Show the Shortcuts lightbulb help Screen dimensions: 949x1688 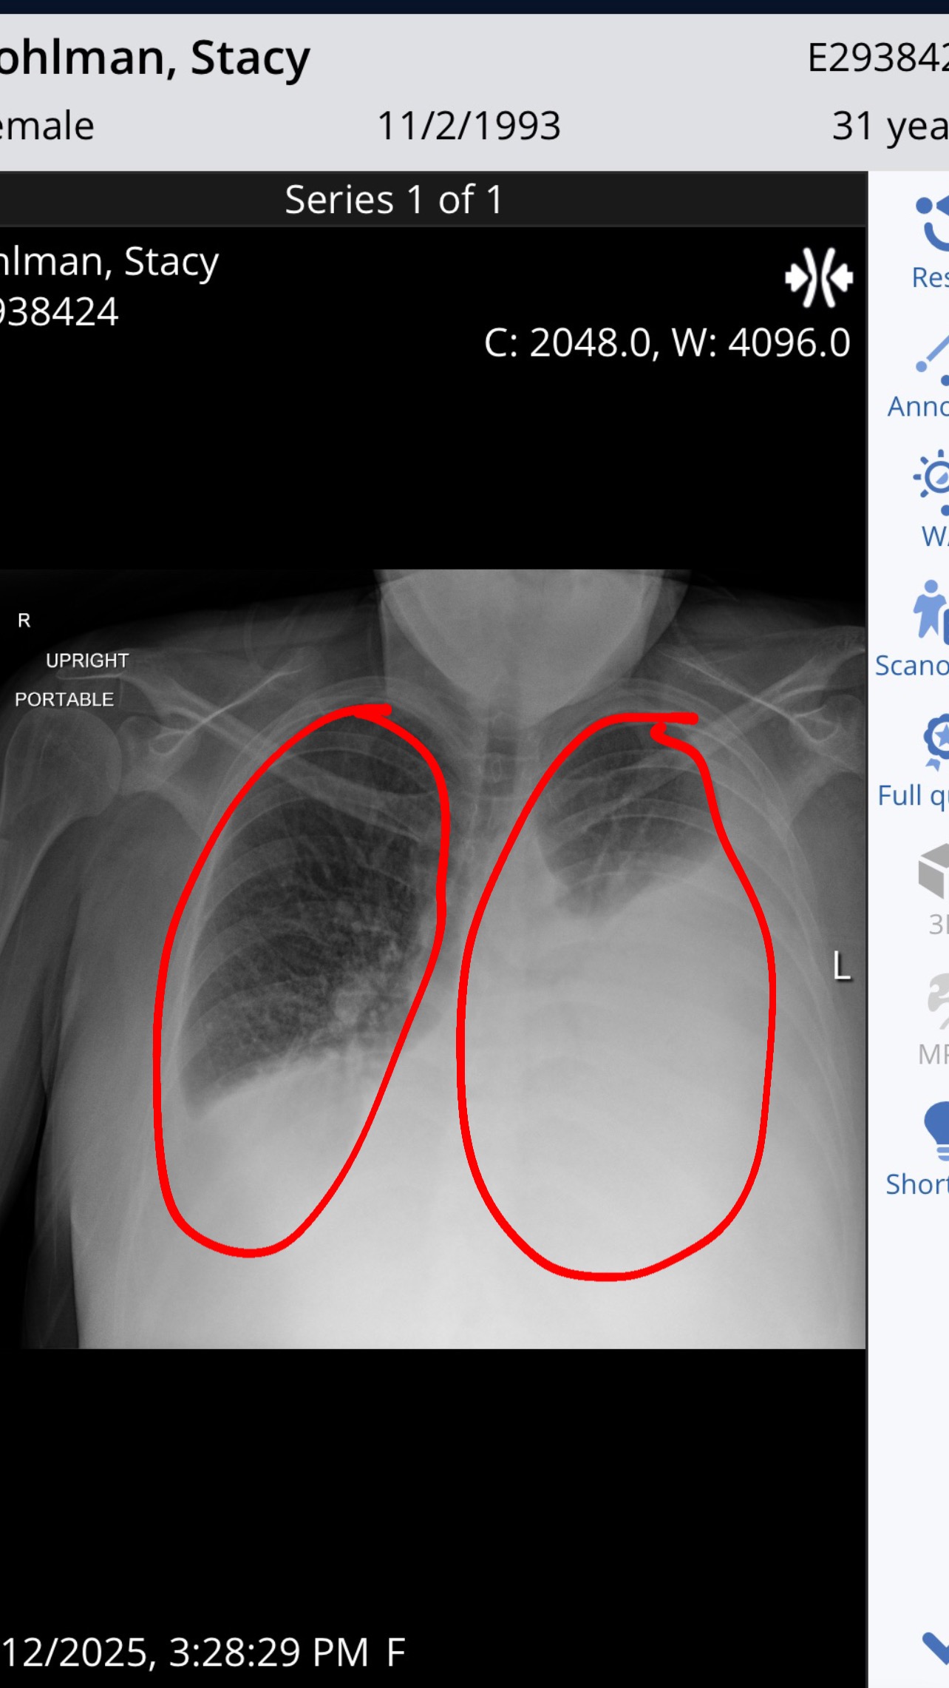click(936, 1132)
